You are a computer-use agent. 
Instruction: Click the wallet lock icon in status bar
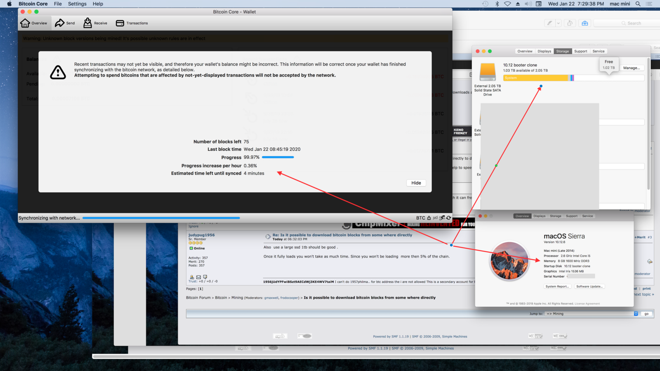point(429,218)
